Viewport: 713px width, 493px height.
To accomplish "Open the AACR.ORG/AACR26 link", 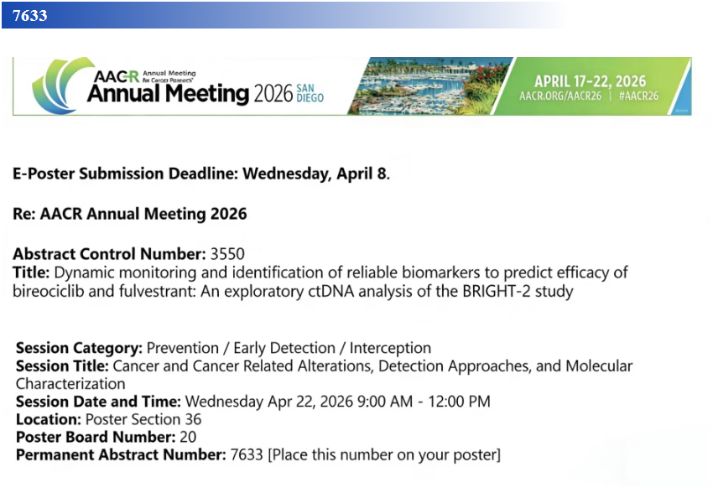I will 555,96.
